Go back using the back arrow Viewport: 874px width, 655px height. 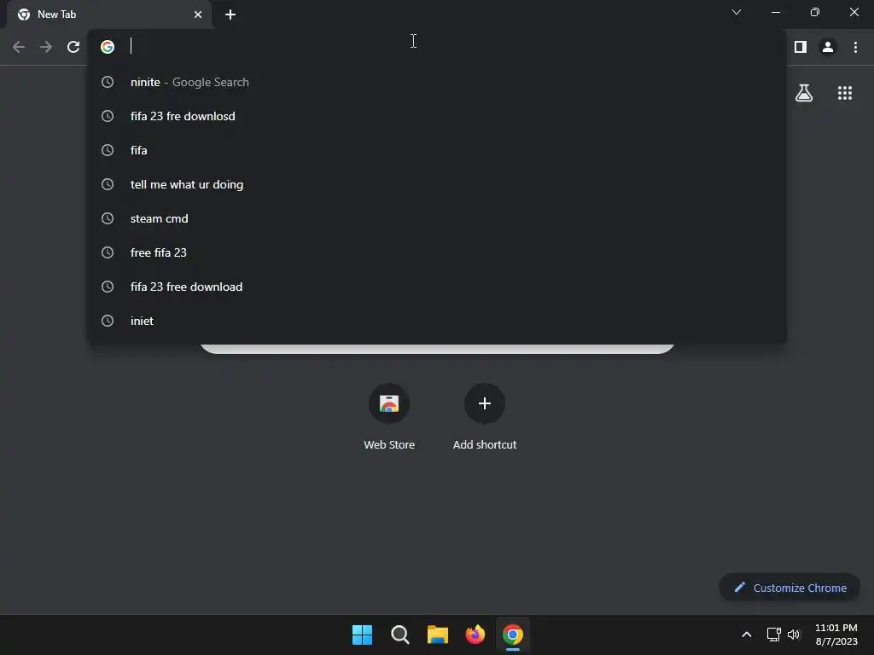pos(19,47)
